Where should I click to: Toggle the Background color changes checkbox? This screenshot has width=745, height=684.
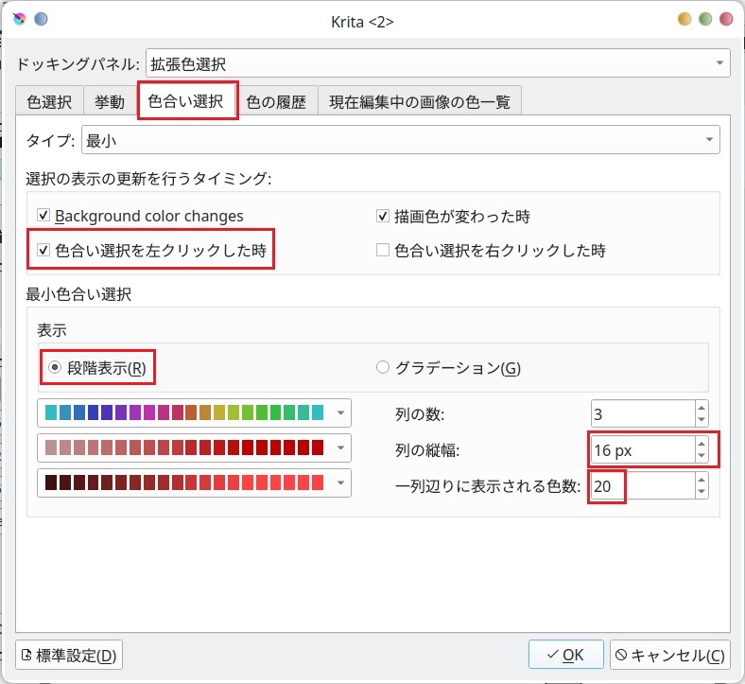click(43, 216)
